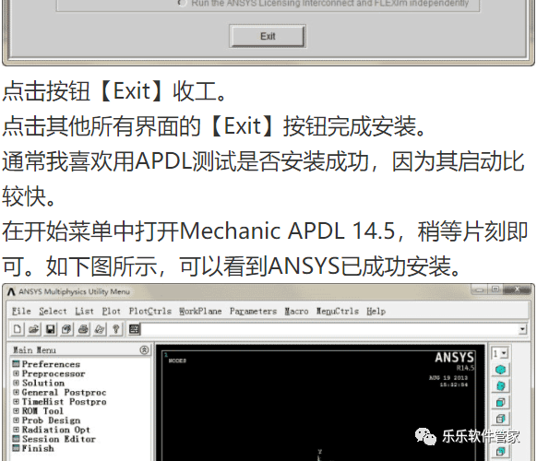This screenshot has width=537, height=461.
Task: Open the WorkPlane menu
Action: 200,311
